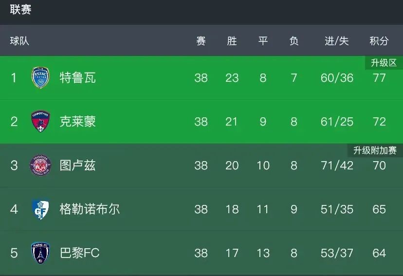
Task: Open the 克莱蒙 team name link
Action: tap(77, 122)
